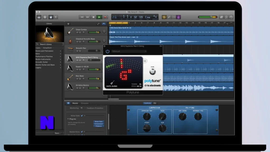Rewind the playhead
Viewport: 270px width, 152px height.
pos(82,17)
